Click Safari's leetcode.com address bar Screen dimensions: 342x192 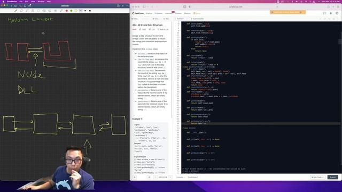pyautogui.click(x=237, y=7)
